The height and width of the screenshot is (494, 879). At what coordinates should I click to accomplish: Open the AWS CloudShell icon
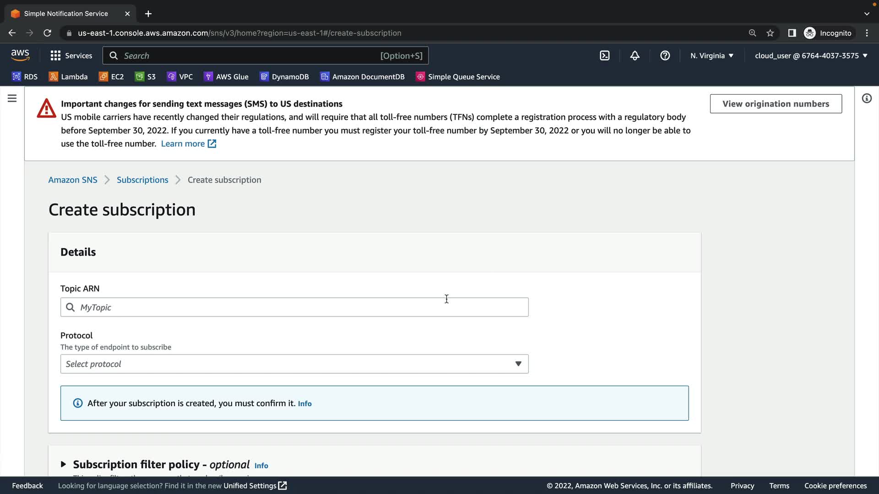[x=604, y=56]
